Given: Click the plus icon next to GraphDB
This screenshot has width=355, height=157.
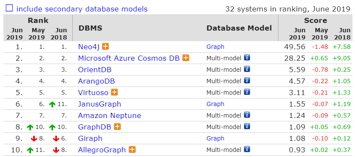Looking at the screenshot, I should point(117,126).
